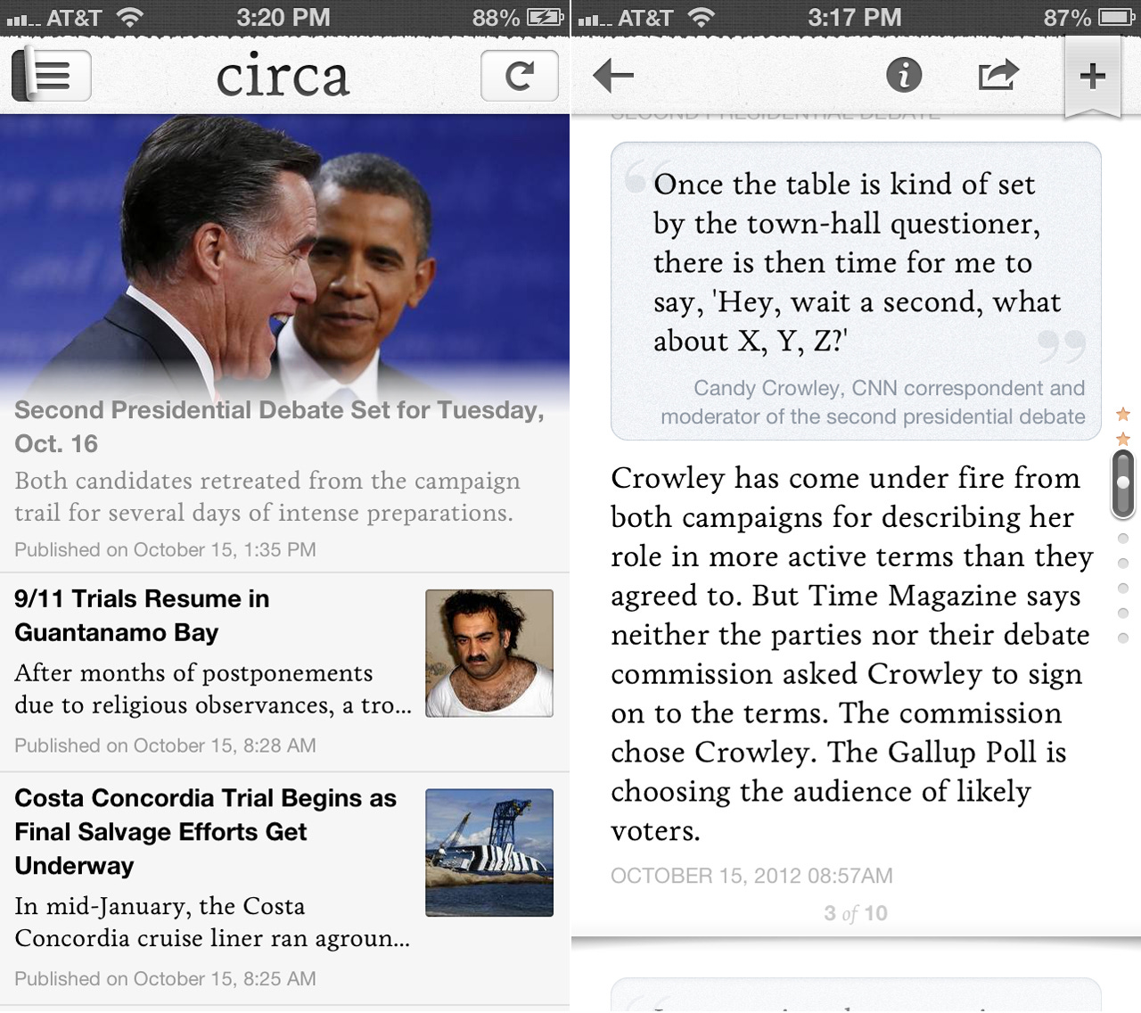Tap the circa logo title
The image size is (1141, 1013).
pos(283,76)
